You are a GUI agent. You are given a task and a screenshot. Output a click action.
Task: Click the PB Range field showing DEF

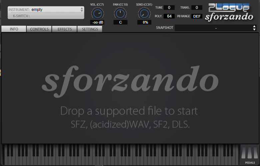point(197,16)
